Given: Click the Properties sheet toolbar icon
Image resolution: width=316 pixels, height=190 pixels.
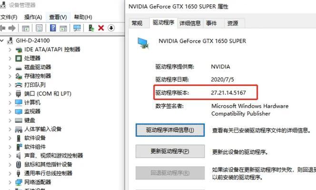Looking at the screenshot, I should (39, 28).
